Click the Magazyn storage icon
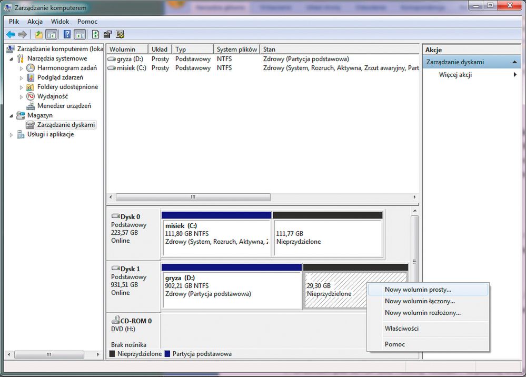 pyautogui.click(x=21, y=115)
